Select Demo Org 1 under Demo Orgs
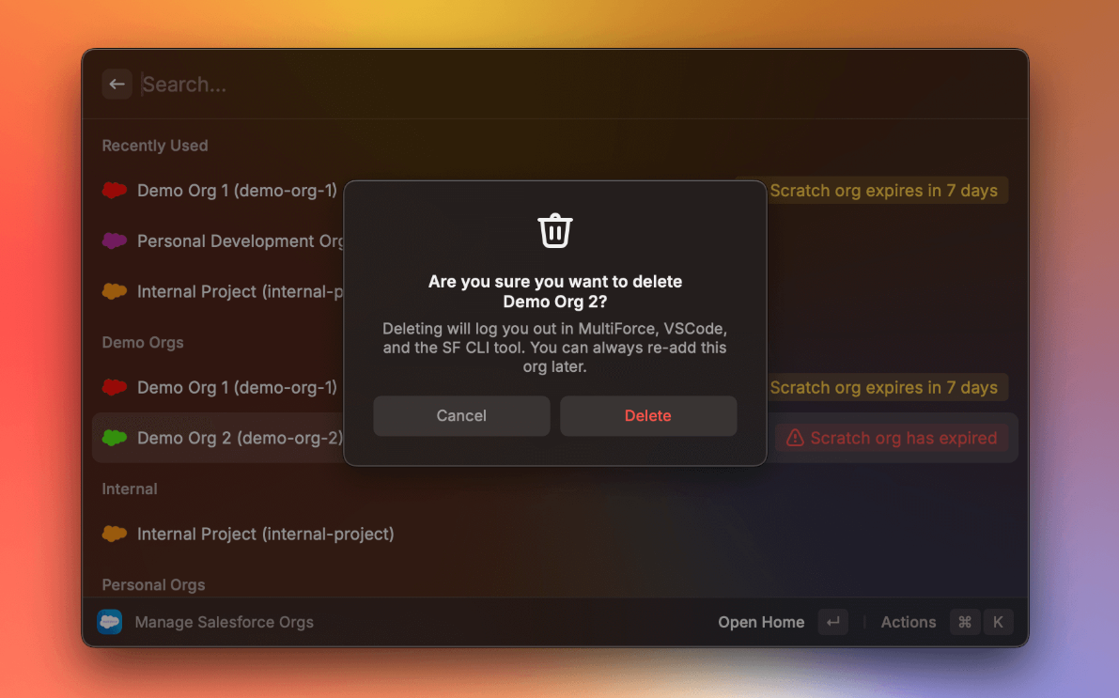1119x698 pixels. pos(237,387)
